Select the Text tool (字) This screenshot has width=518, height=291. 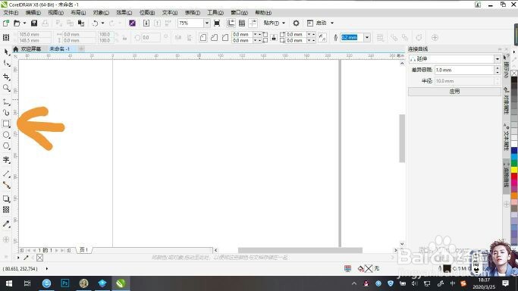tap(6, 160)
